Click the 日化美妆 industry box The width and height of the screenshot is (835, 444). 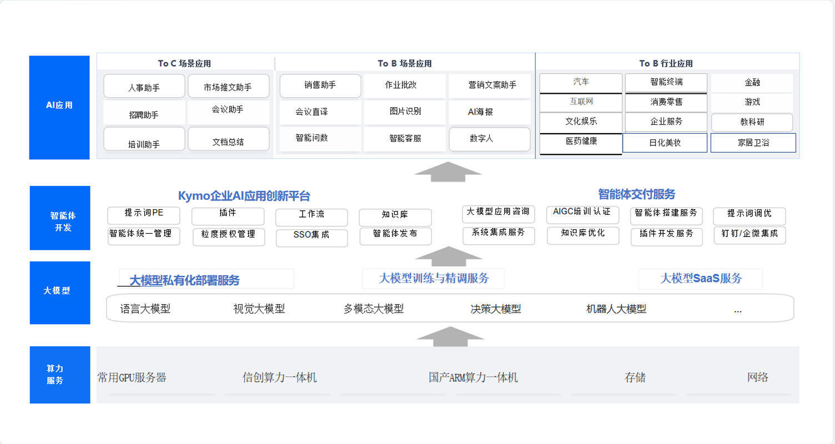[665, 143]
